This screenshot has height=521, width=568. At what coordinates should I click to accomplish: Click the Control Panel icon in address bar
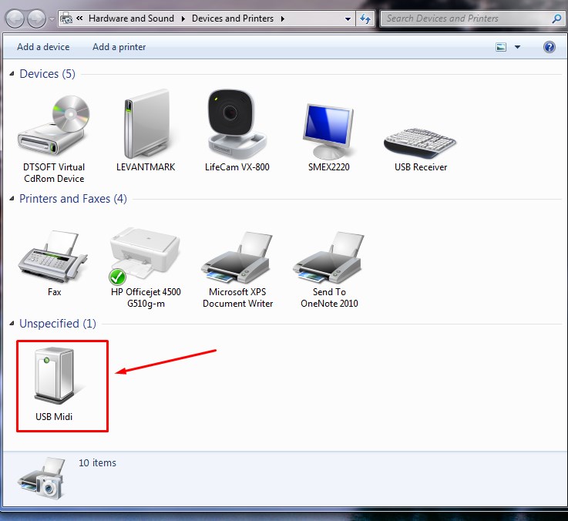point(66,18)
